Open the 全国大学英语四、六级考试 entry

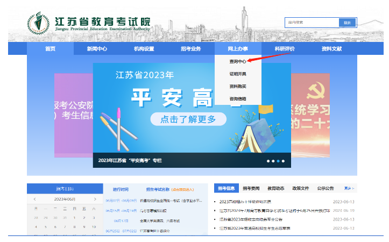[160, 220]
